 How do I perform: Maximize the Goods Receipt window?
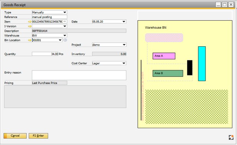225,5
